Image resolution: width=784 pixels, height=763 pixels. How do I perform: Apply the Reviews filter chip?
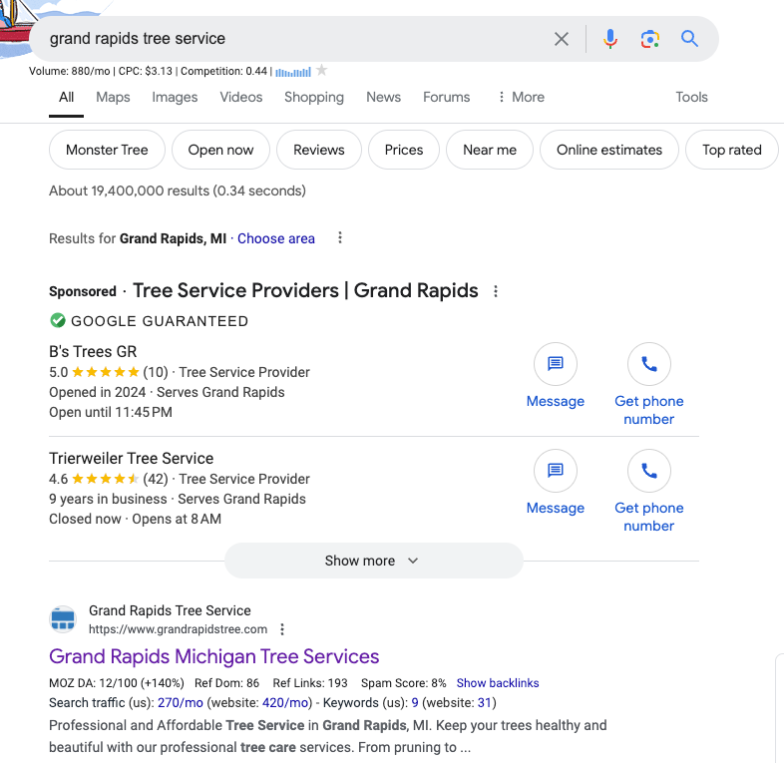pos(319,150)
